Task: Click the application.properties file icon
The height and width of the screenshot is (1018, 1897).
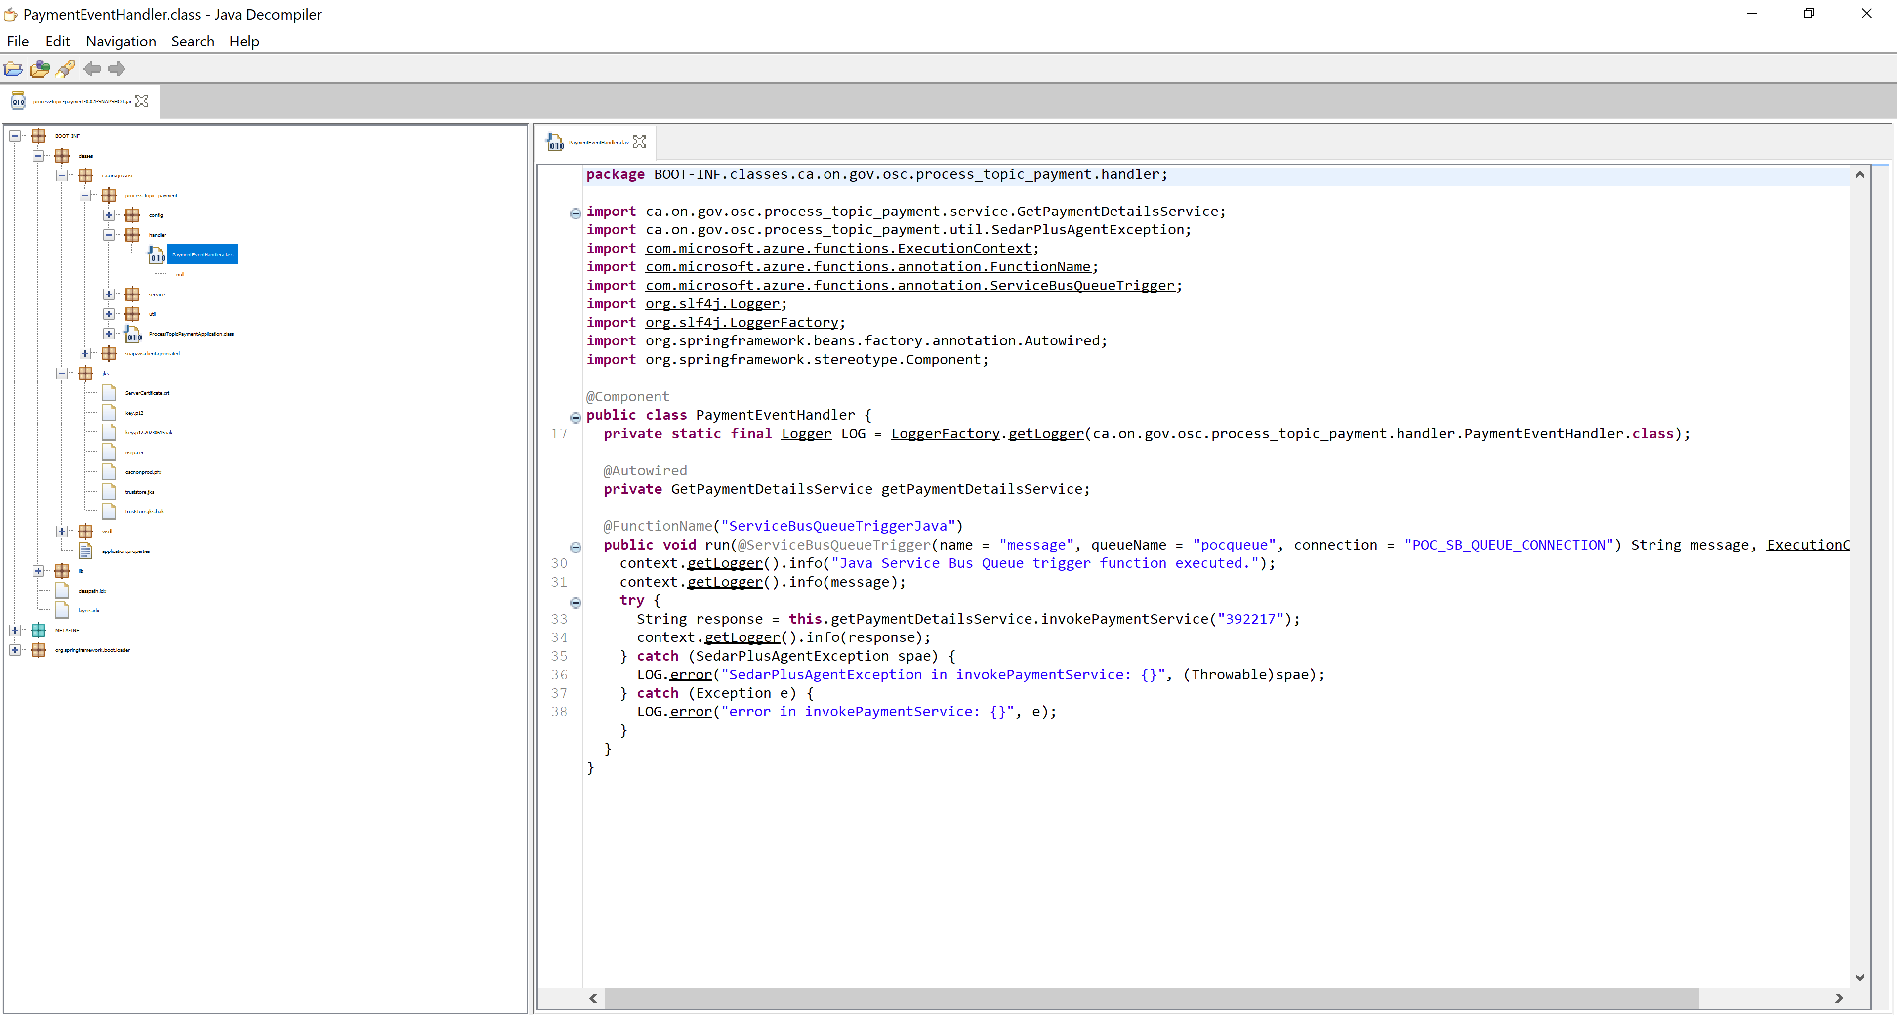Action: click(x=85, y=551)
